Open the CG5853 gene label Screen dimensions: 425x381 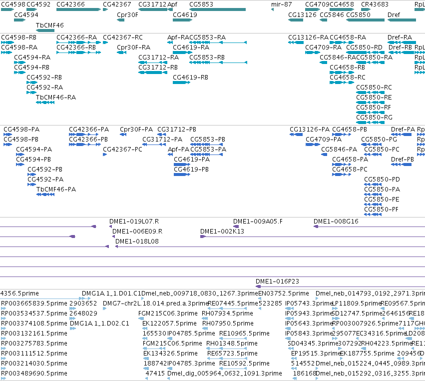pos(201,4)
